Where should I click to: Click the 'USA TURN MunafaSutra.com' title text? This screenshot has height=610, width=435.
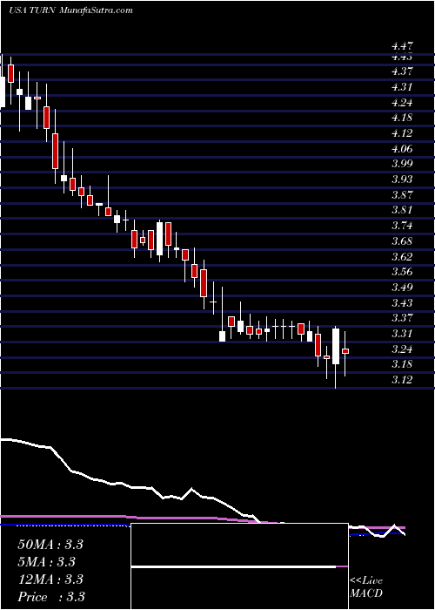click(x=70, y=10)
